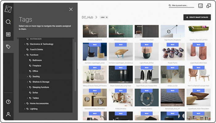Click the app logo icon in sidebar
Viewport: 216px width, 123px height.
click(8, 9)
